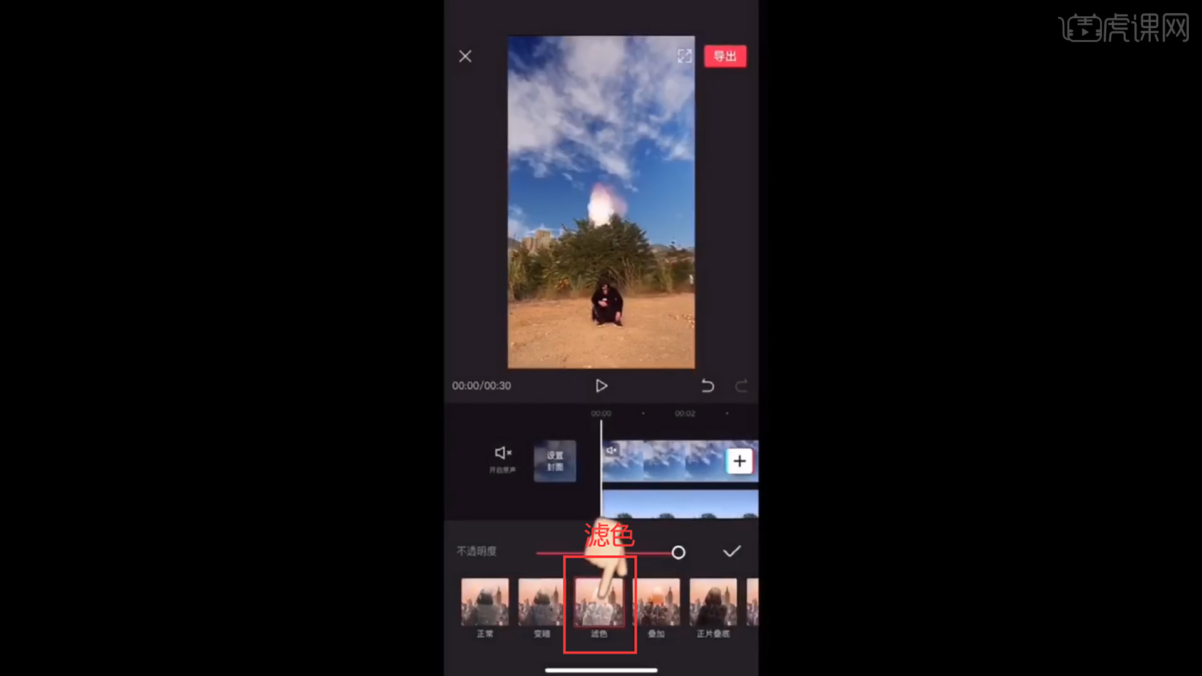1202x676 pixels.
Task: Toggle the 开启原声 audio switch
Action: 502,458
